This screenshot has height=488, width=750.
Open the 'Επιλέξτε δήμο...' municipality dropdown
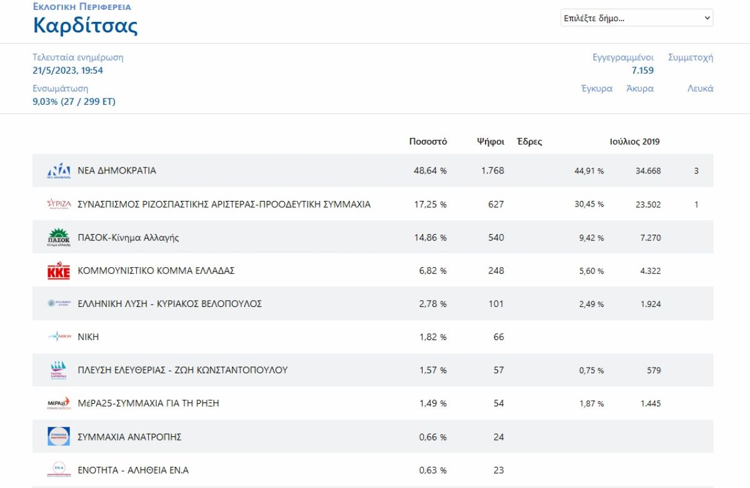click(637, 18)
